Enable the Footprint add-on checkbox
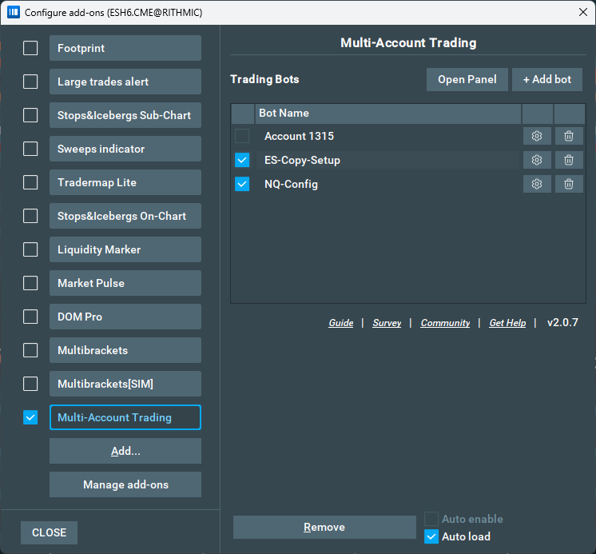This screenshot has width=596, height=554. pos(30,48)
